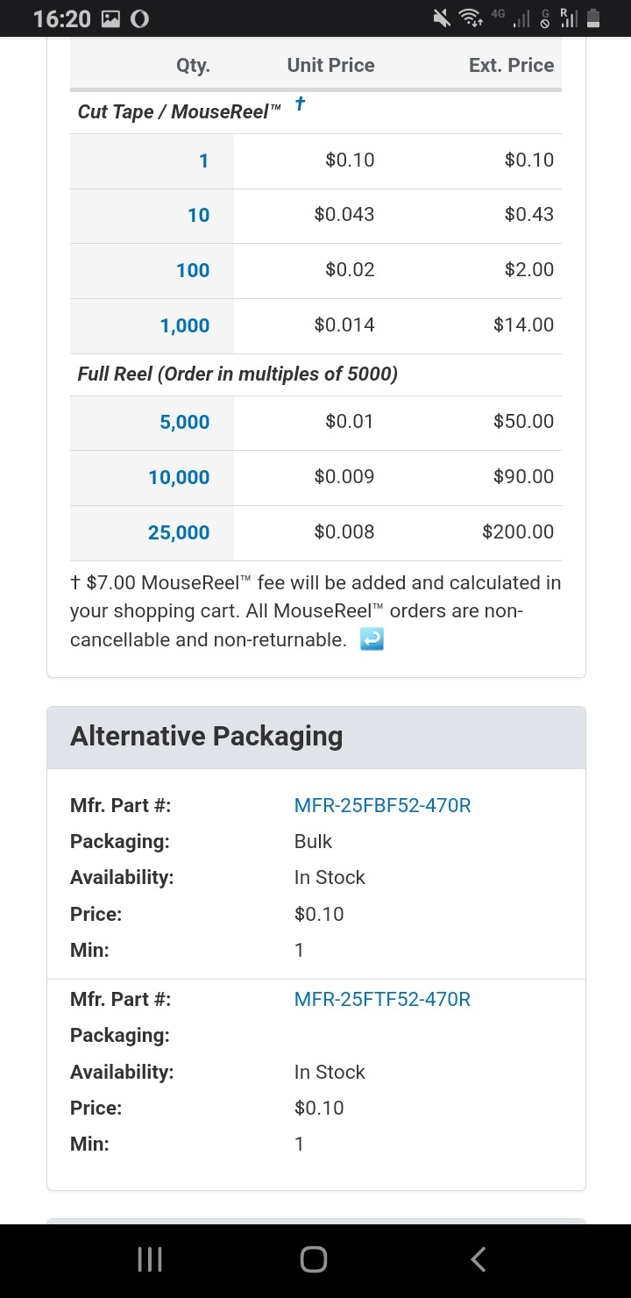Choose the 10,000 full reel quantity
This screenshot has width=631, height=1298.
coord(179,477)
